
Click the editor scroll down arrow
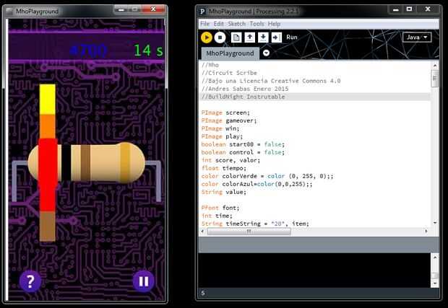click(x=435, y=223)
